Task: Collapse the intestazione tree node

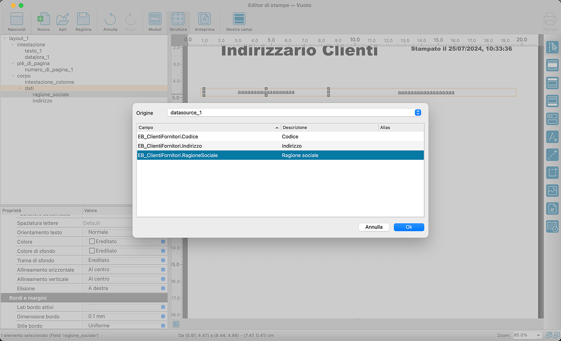Action: 13,45
